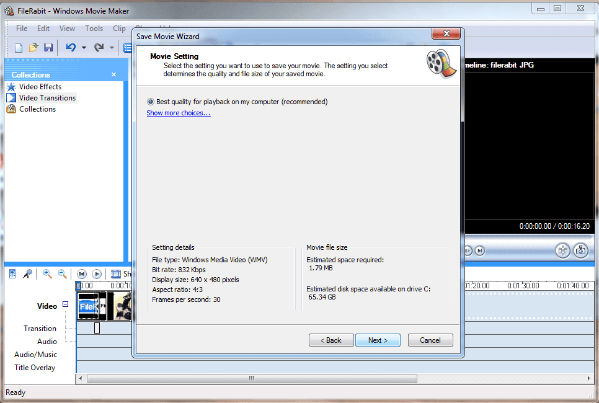Collapse the Video track
Screen dimensions: 599x403
tap(65, 304)
